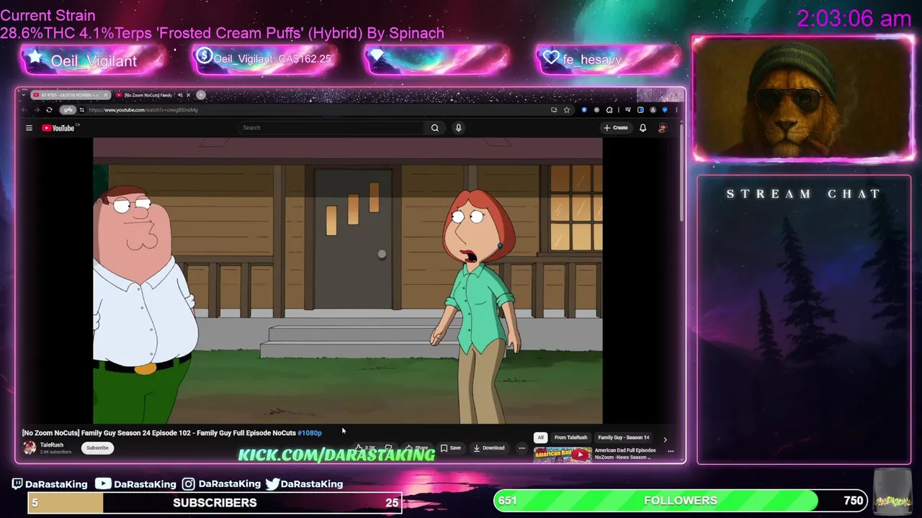The width and height of the screenshot is (922, 518).
Task: Open American Dad suggested video thumbnail
Action: click(563, 454)
